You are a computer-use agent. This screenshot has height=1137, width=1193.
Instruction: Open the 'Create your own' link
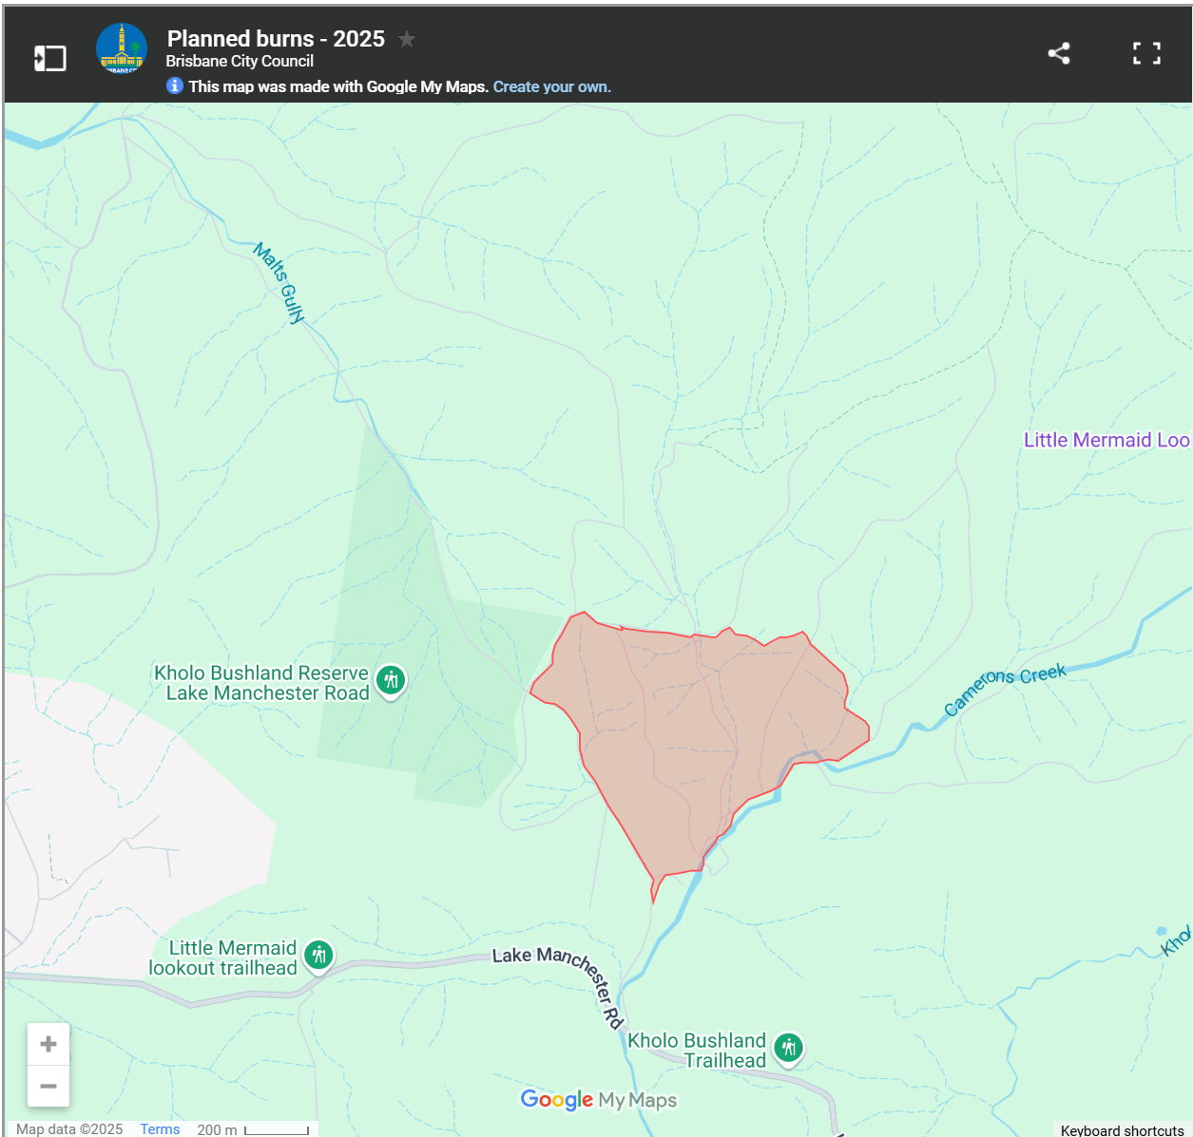tap(551, 86)
